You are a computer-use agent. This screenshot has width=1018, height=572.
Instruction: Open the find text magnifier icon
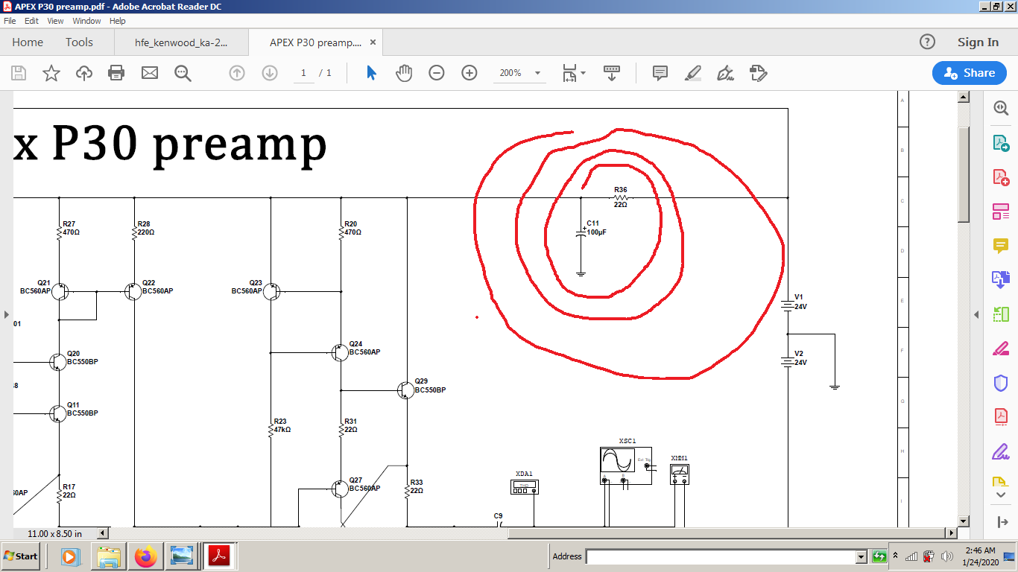[x=183, y=73]
